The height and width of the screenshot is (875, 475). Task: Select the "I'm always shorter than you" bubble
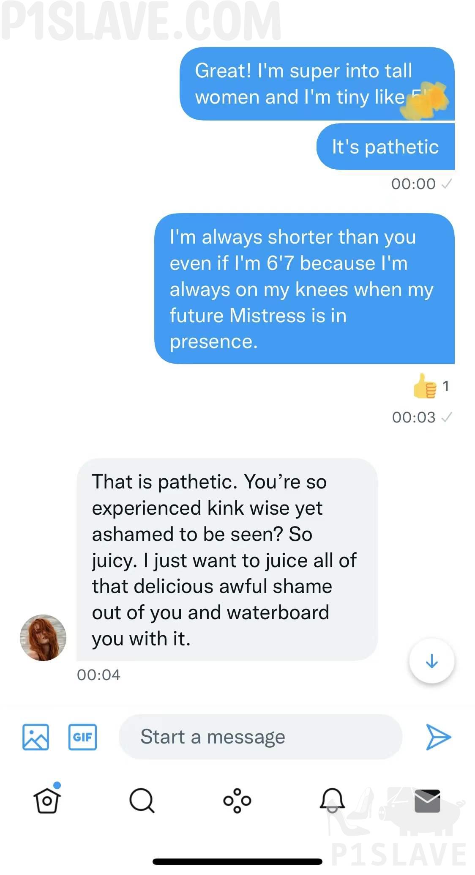304,289
